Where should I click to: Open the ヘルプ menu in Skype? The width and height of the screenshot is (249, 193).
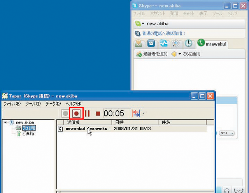coord(232,14)
